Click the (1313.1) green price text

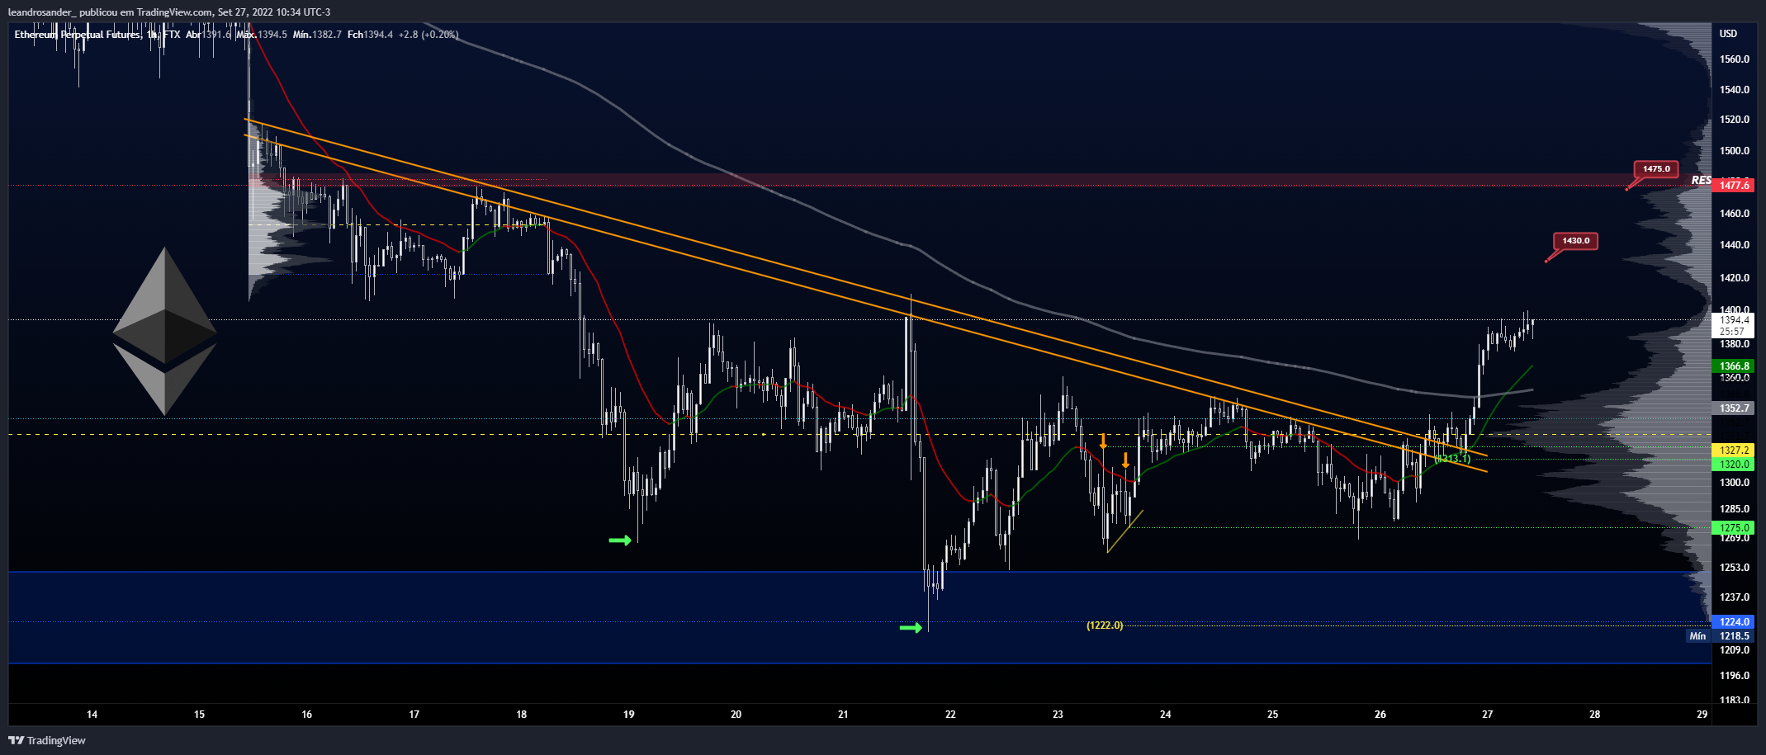coord(1452,459)
